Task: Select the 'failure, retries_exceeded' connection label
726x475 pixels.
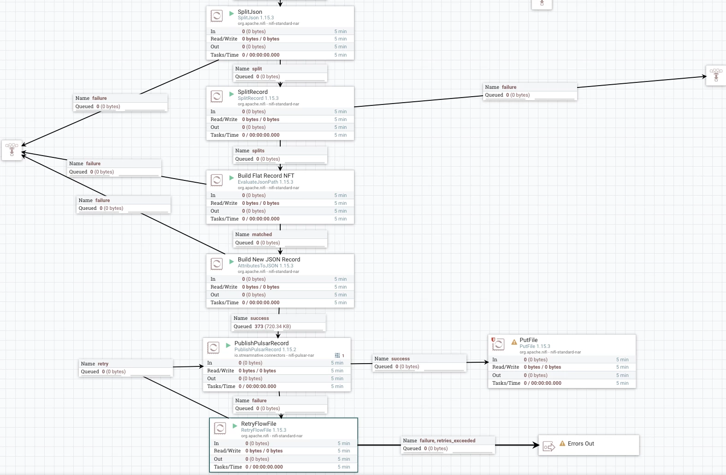Action: (x=448, y=445)
